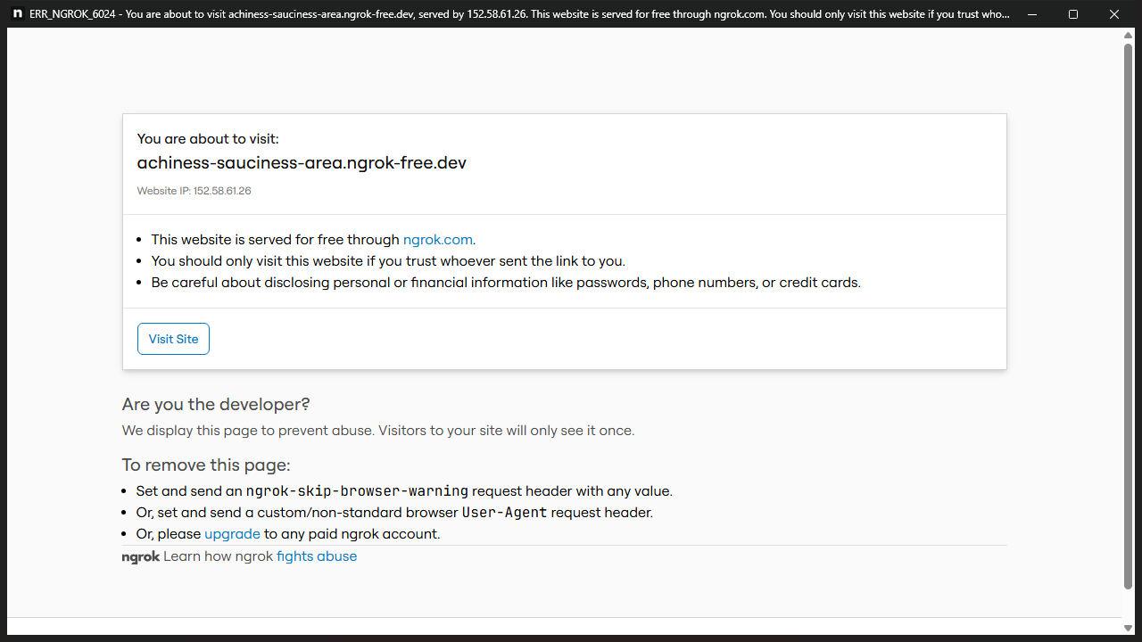
Task: Click the User-Agent code text
Action: tap(504, 513)
